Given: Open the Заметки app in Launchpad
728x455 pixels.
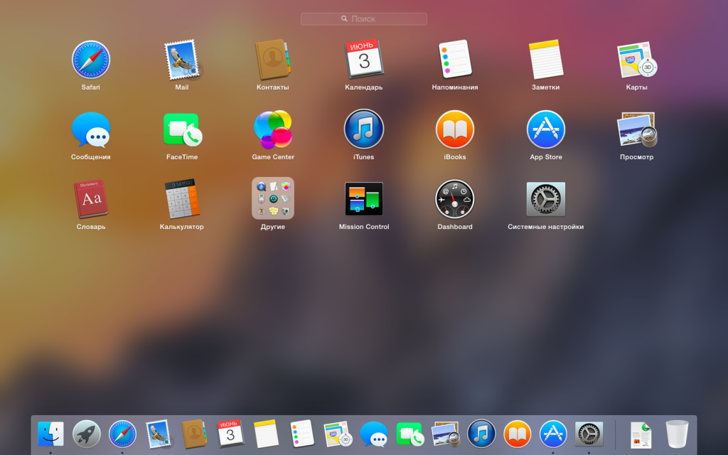Looking at the screenshot, I should [545, 60].
